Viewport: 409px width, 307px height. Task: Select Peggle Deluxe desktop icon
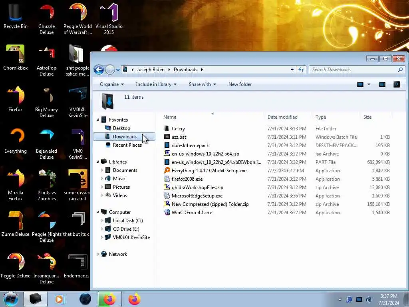16,265
